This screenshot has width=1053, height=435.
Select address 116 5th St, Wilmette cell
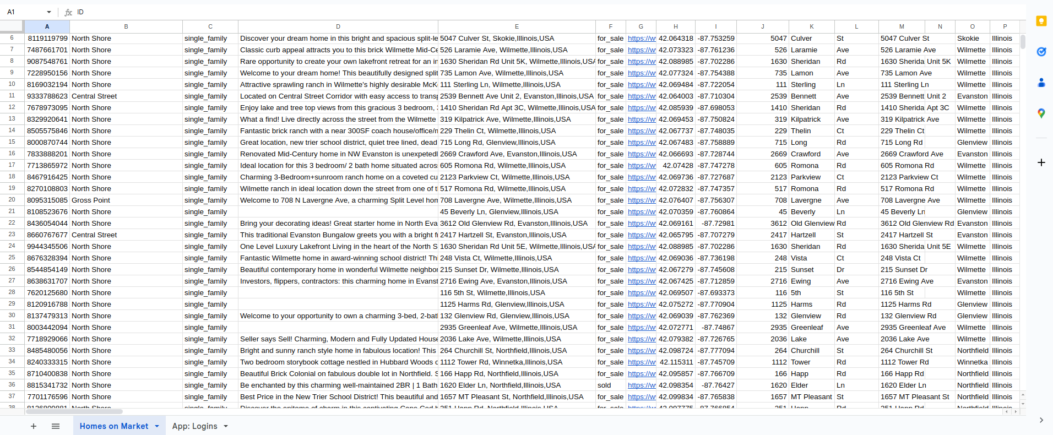(x=517, y=293)
